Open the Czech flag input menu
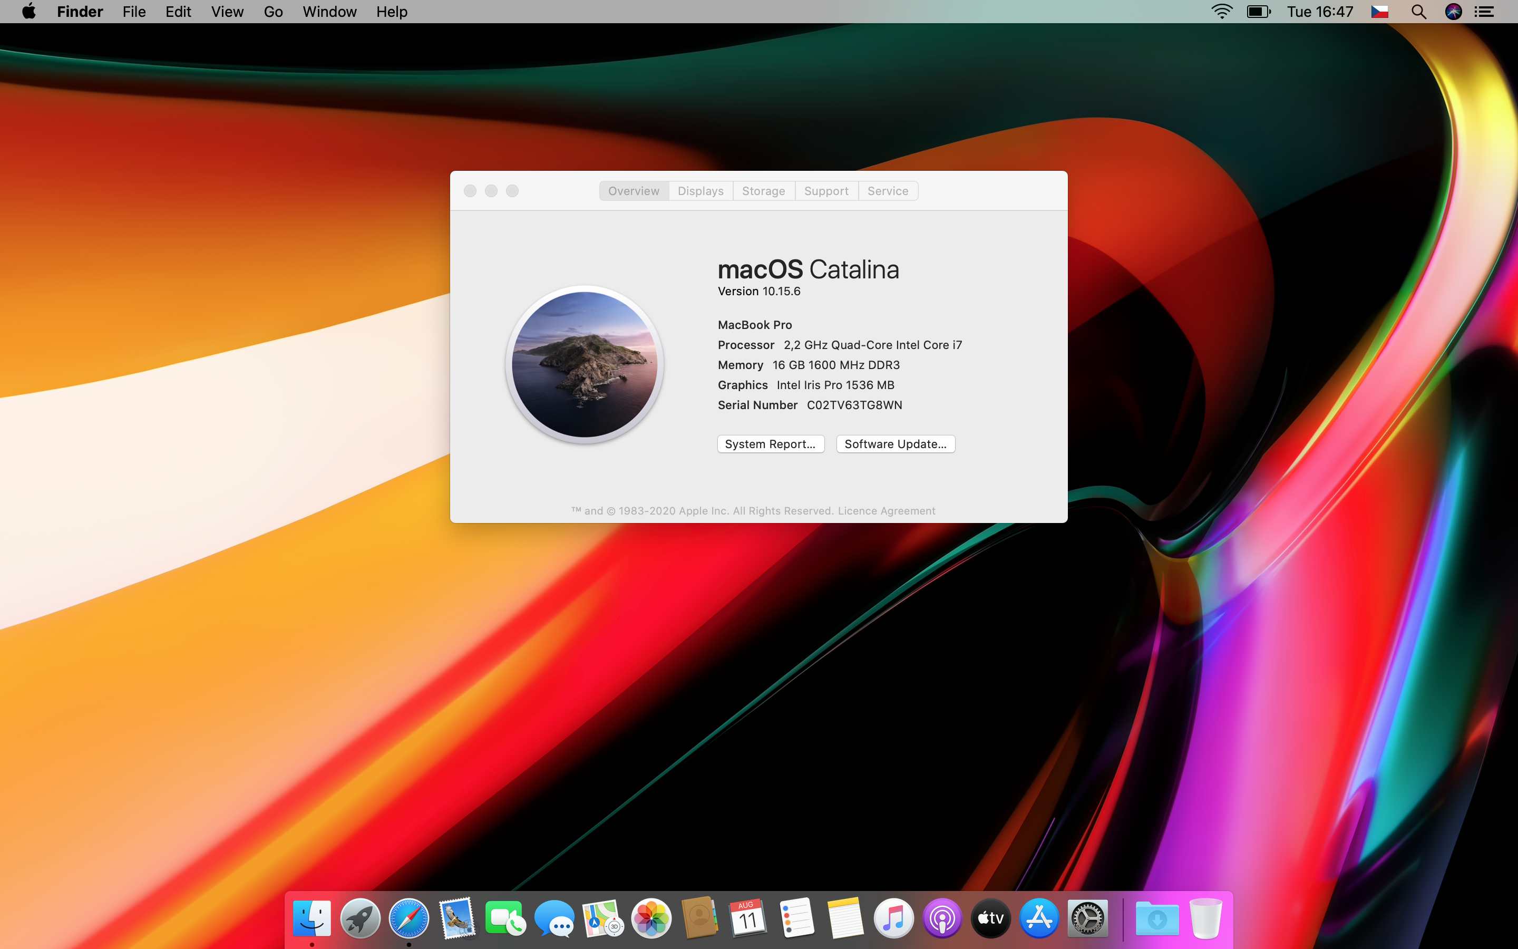The image size is (1518, 949). (1380, 12)
